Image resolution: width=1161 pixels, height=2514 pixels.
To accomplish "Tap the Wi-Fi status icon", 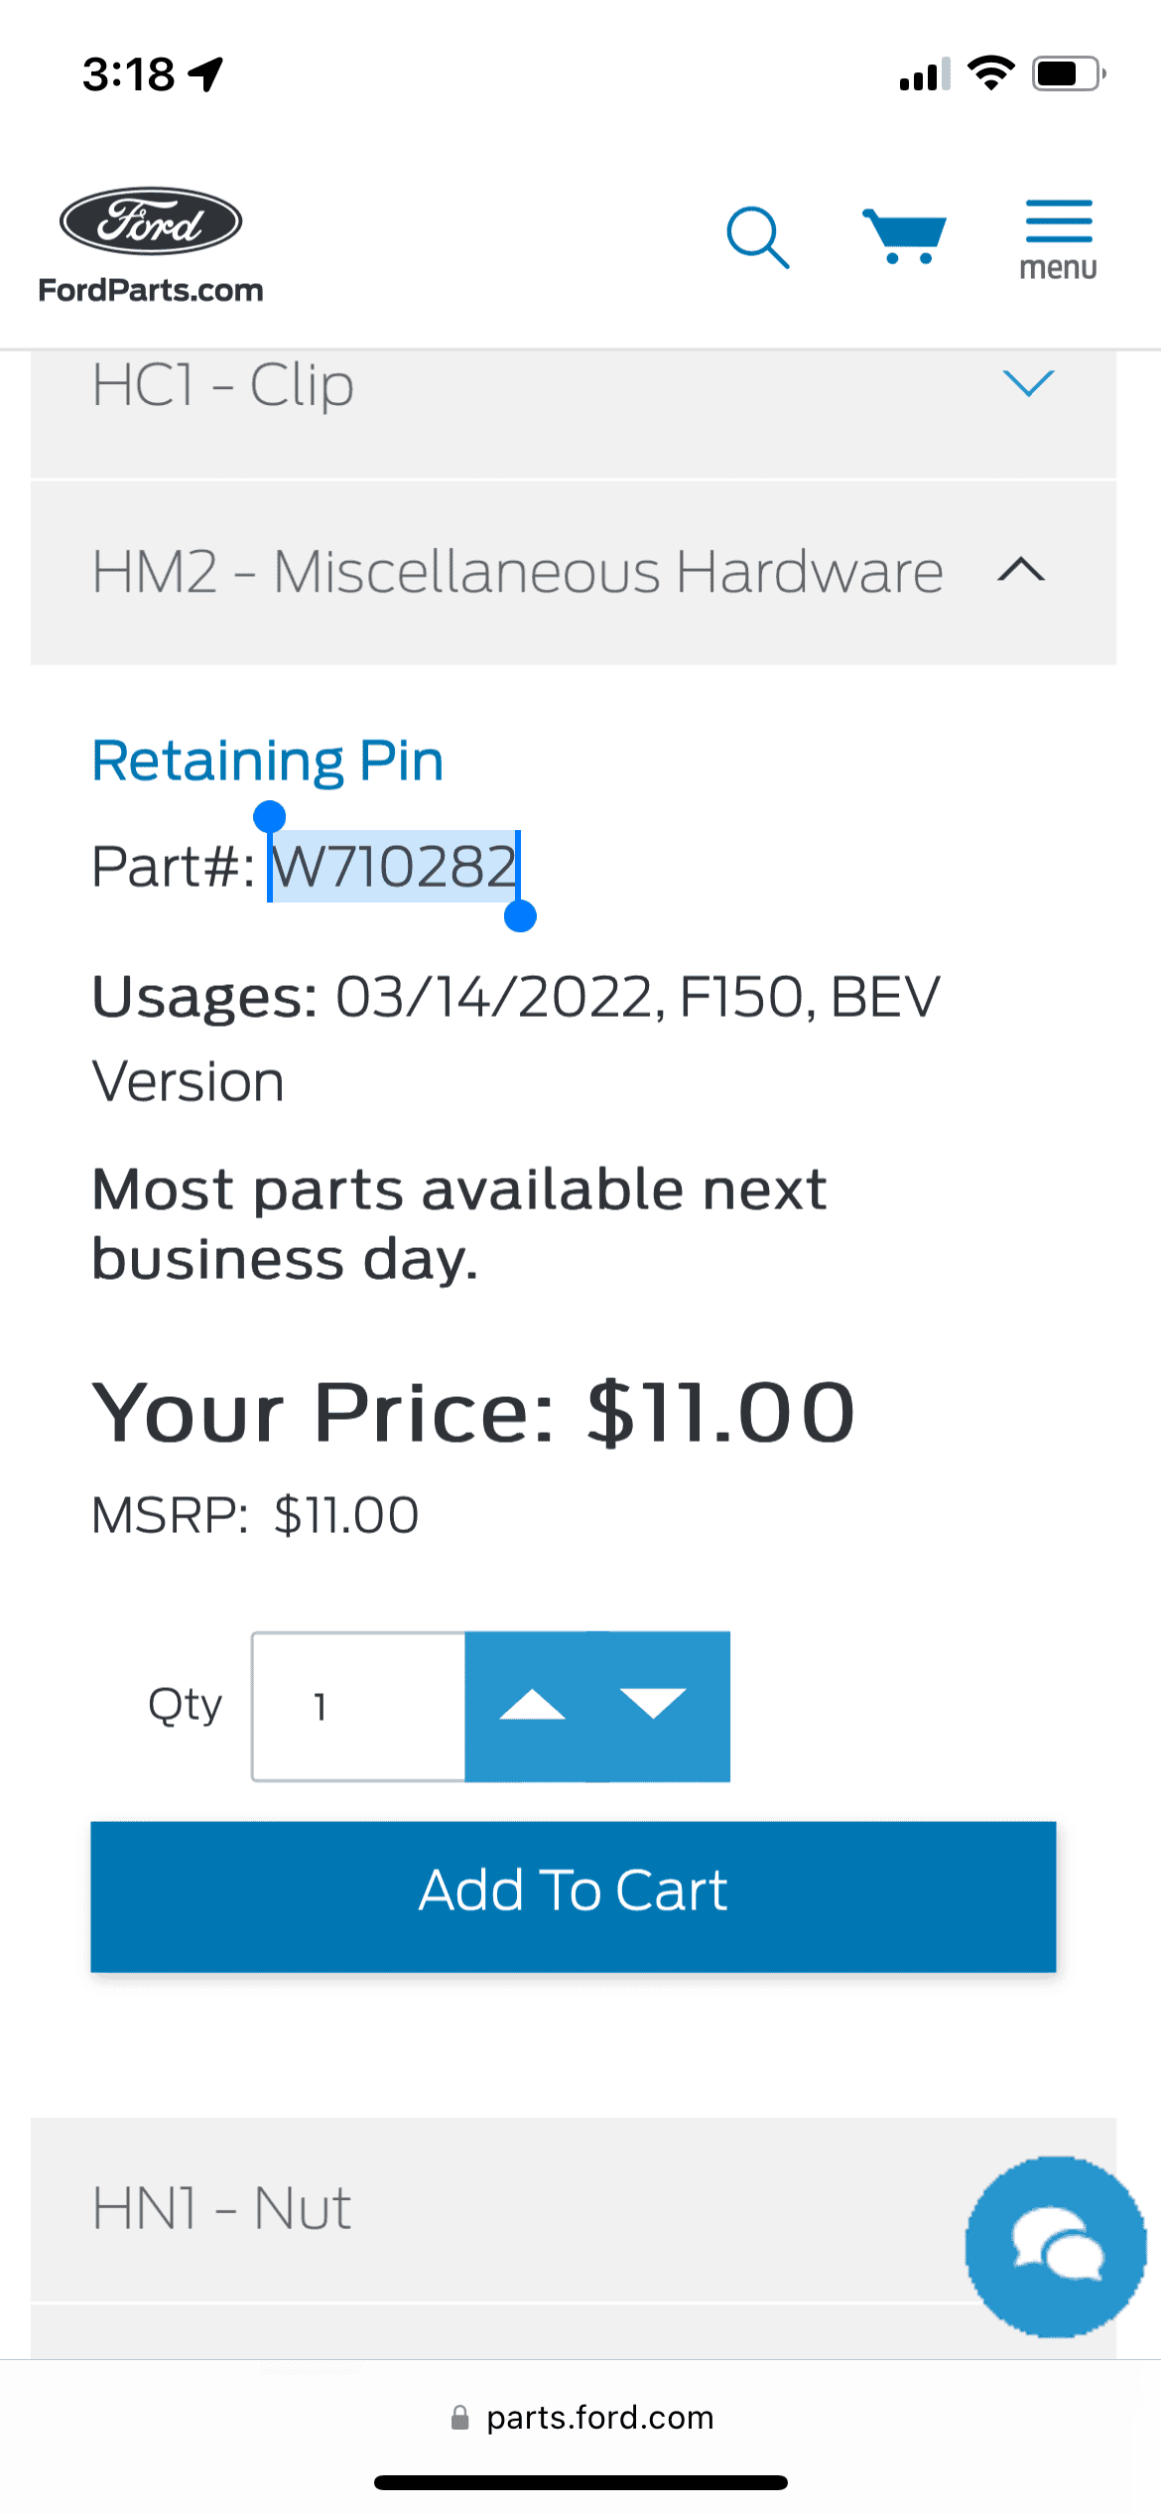I will tap(990, 74).
